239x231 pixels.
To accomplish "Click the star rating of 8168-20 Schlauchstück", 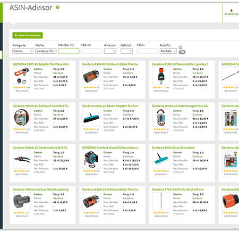I will (90, 213).
